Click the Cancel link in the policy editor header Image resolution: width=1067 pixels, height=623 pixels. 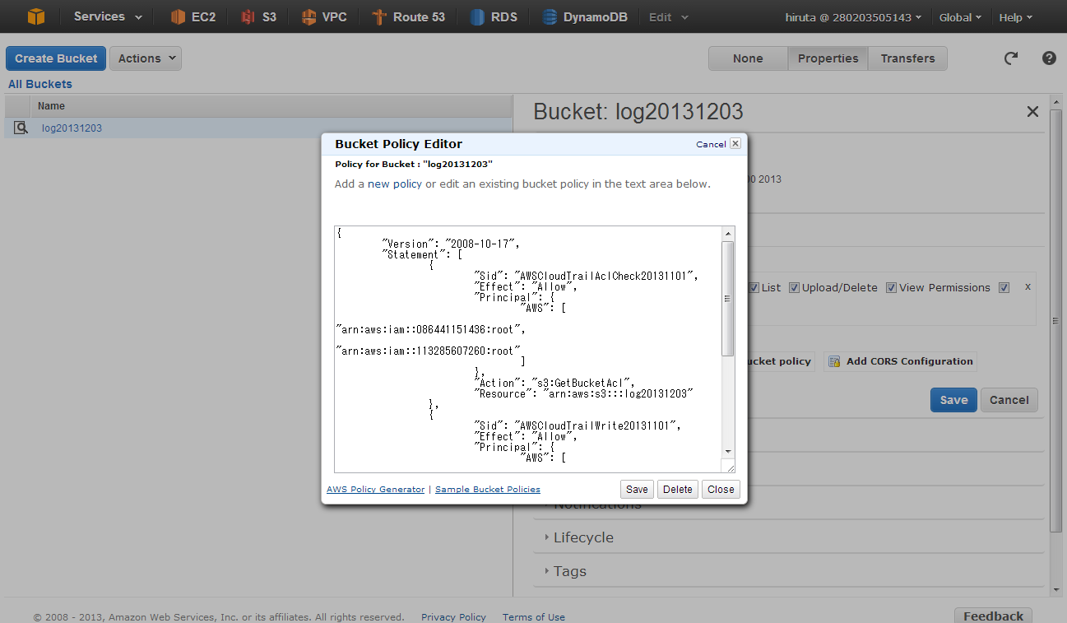click(x=711, y=144)
